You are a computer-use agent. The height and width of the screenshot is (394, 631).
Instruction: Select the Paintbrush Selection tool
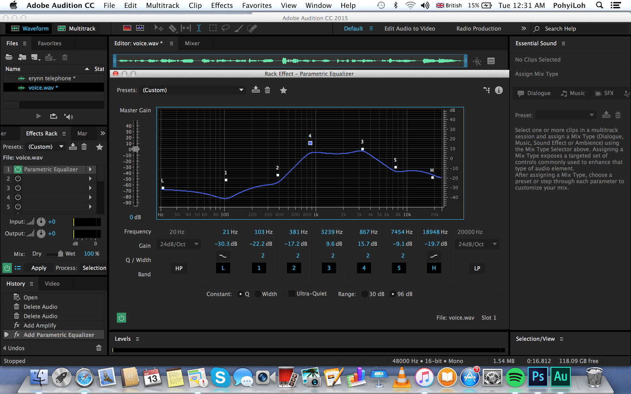pyautogui.click(x=239, y=28)
